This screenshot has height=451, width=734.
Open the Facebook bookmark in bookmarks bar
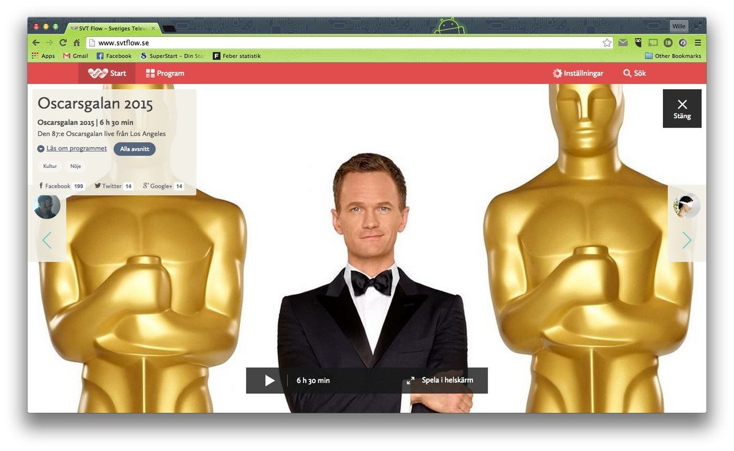point(114,56)
